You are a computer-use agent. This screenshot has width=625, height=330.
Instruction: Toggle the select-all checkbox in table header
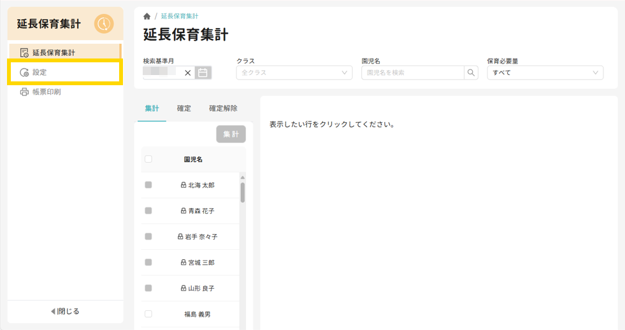(148, 160)
